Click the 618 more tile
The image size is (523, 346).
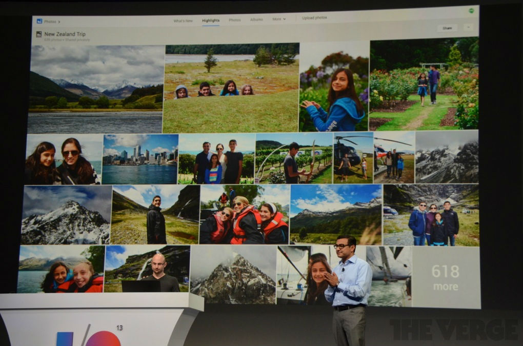[x=445, y=277]
